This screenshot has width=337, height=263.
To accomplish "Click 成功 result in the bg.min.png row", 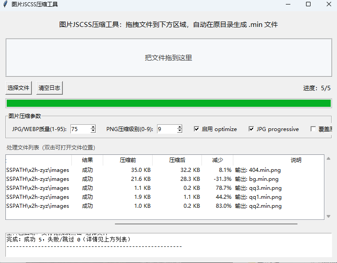I will (87, 179).
